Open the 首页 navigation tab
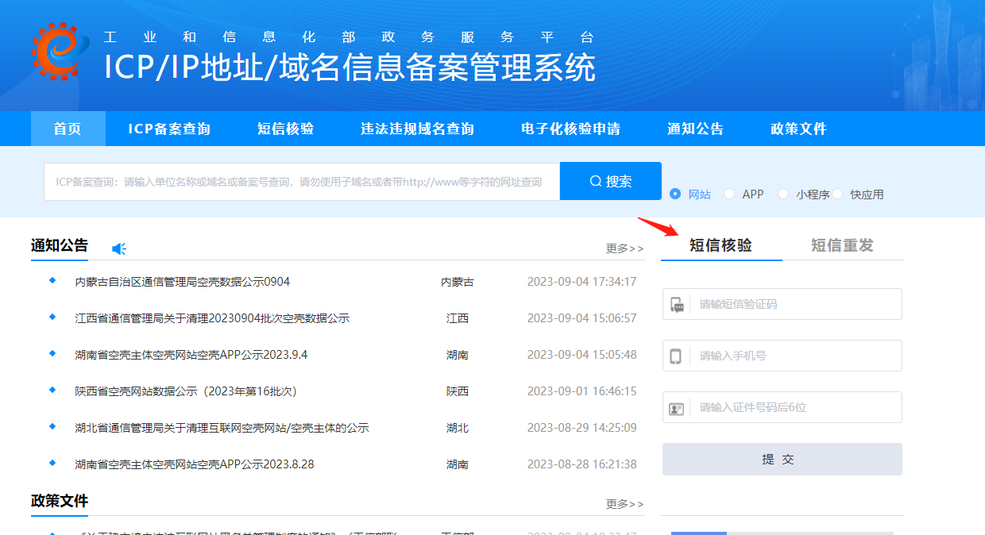 pyautogui.click(x=68, y=129)
